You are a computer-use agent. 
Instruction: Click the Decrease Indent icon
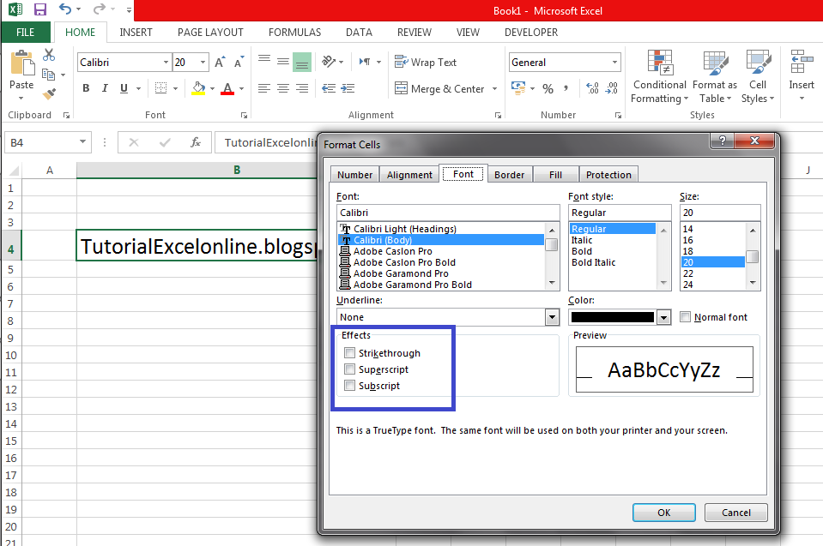329,88
